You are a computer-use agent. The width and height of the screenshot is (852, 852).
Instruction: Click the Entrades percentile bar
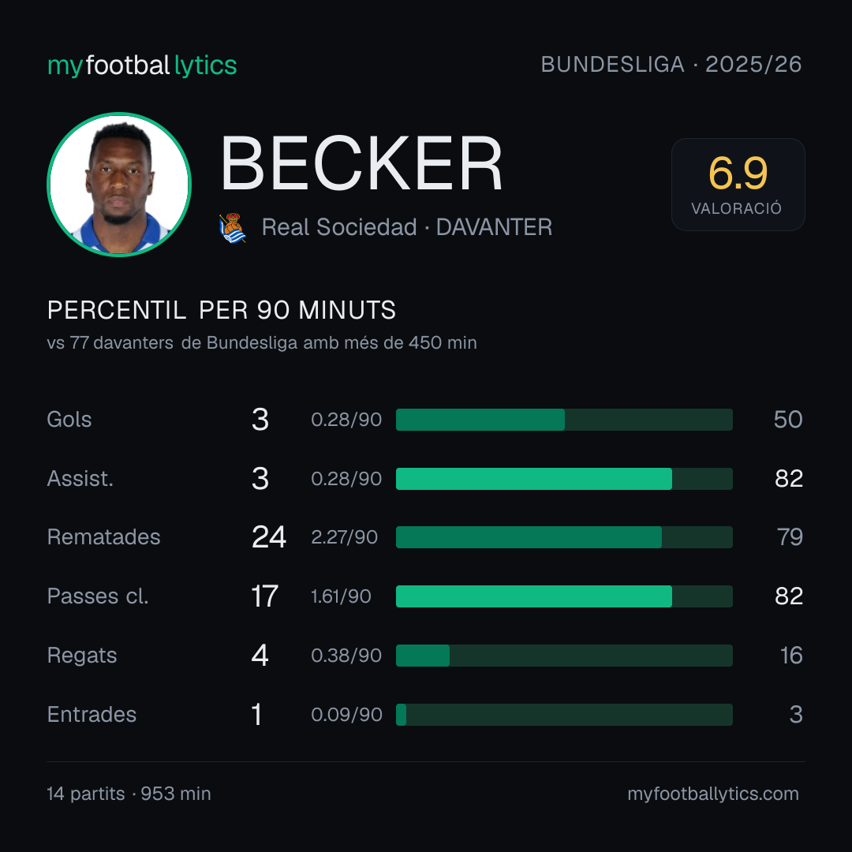(x=564, y=715)
